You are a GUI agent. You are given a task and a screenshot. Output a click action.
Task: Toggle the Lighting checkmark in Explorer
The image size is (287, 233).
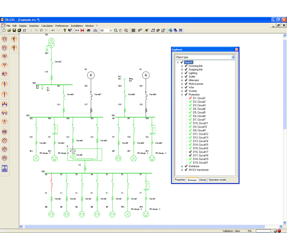click(186, 73)
